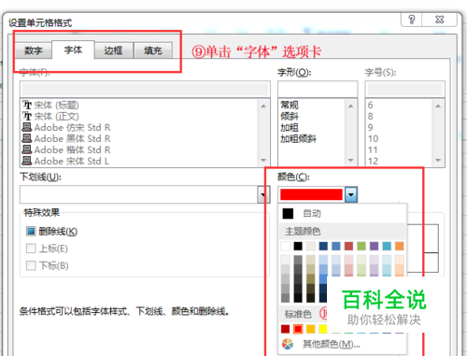Viewport: 467px width, 356px height.
Task: Pick the aqua theme color swatch
Action: [x=387, y=246]
